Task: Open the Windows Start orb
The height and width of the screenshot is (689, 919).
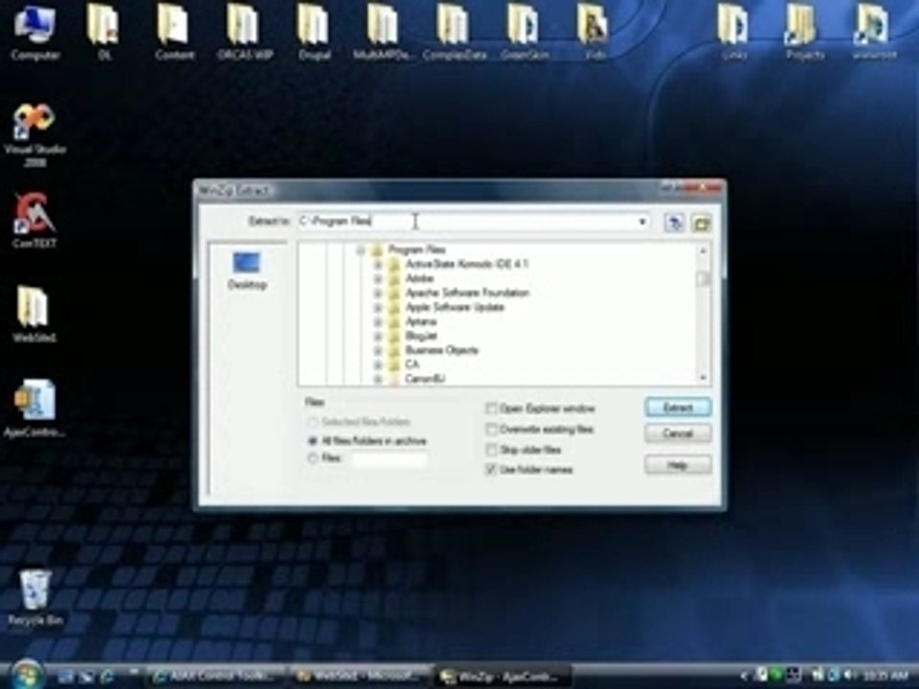Action: point(25,674)
